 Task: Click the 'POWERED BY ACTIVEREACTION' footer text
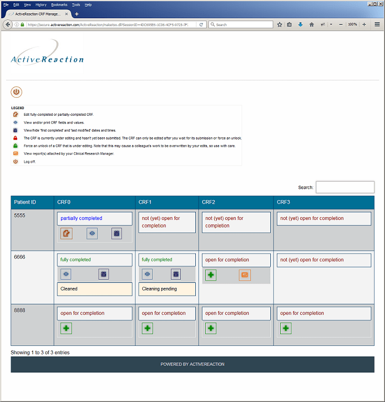click(192, 365)
